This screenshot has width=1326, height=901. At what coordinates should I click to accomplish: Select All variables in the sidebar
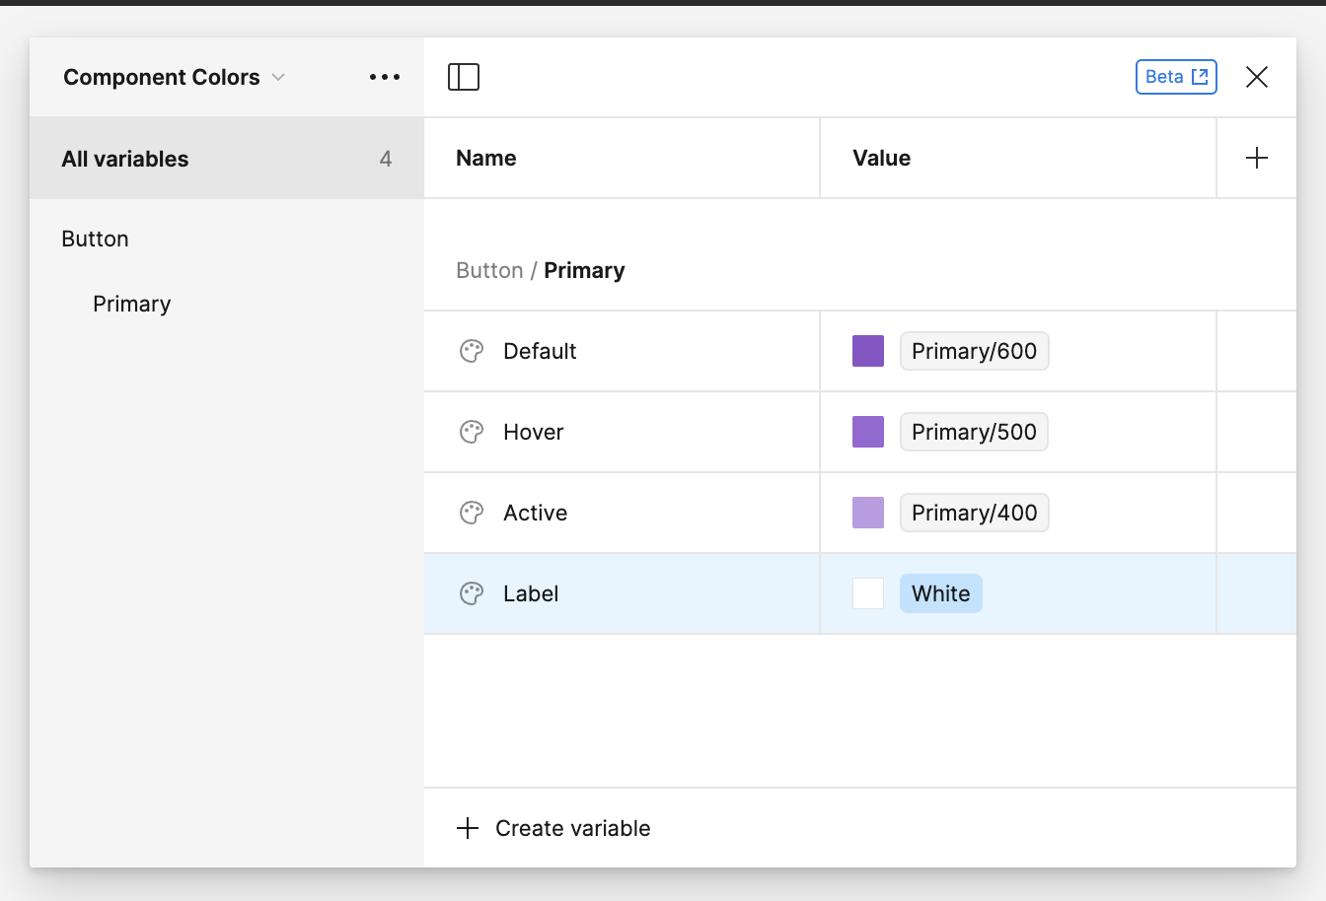coord(125,159)
